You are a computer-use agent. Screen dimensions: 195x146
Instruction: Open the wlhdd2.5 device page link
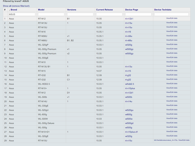129,84
